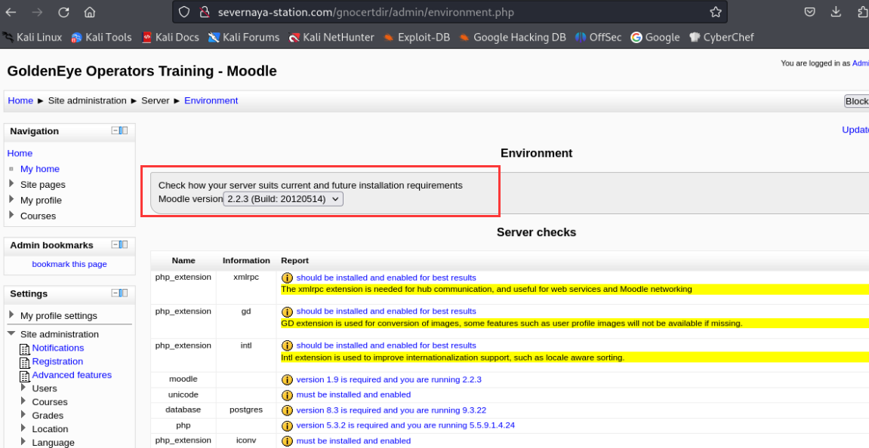
Task: Collapse the Settings block
Action: pyautogui.click(x=116, y=293)
